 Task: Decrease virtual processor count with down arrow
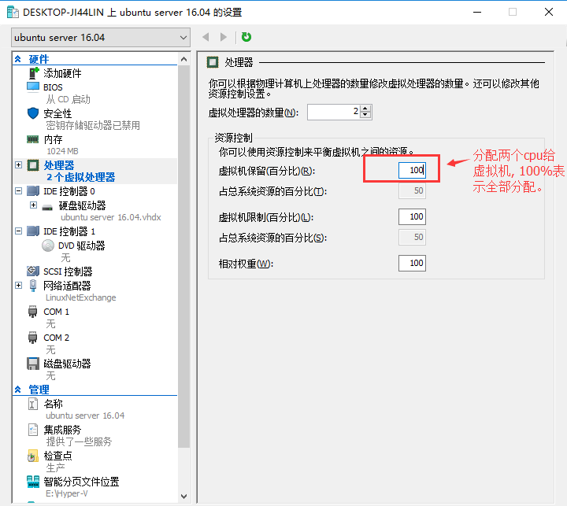365,116
